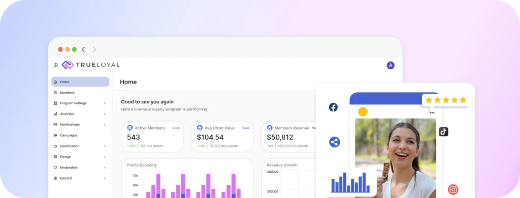Viewport: 520px width, 198px height.
Task: Click the $60000 axis label
Action: [272, 172]
